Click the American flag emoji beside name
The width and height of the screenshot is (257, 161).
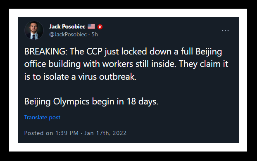[91, 26]
